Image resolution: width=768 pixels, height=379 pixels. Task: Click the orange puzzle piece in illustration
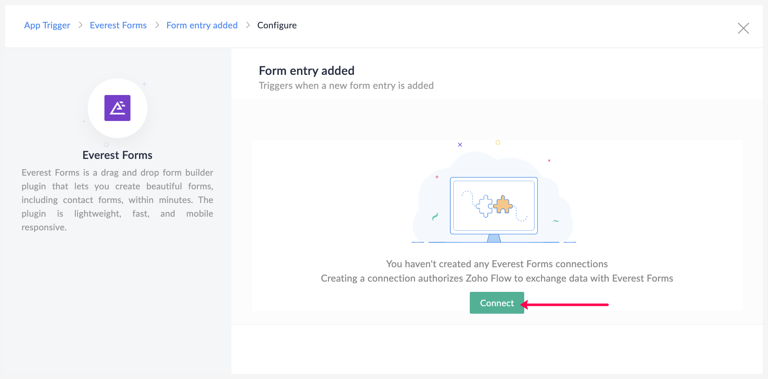coord(503,204)
